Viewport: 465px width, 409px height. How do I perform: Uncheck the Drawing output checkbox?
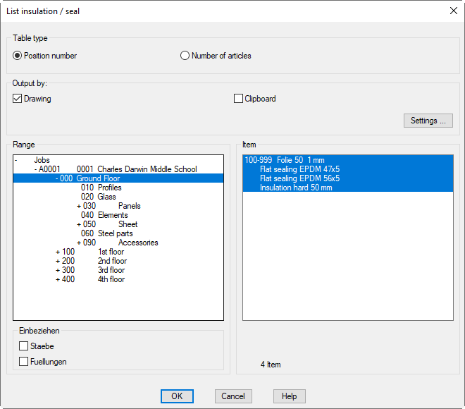click(18, 99)
